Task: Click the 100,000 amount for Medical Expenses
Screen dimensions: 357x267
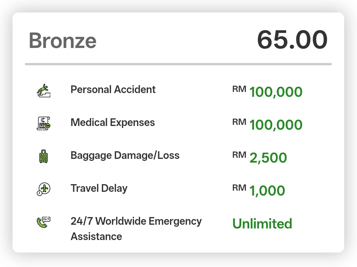Action: [276, 125]
